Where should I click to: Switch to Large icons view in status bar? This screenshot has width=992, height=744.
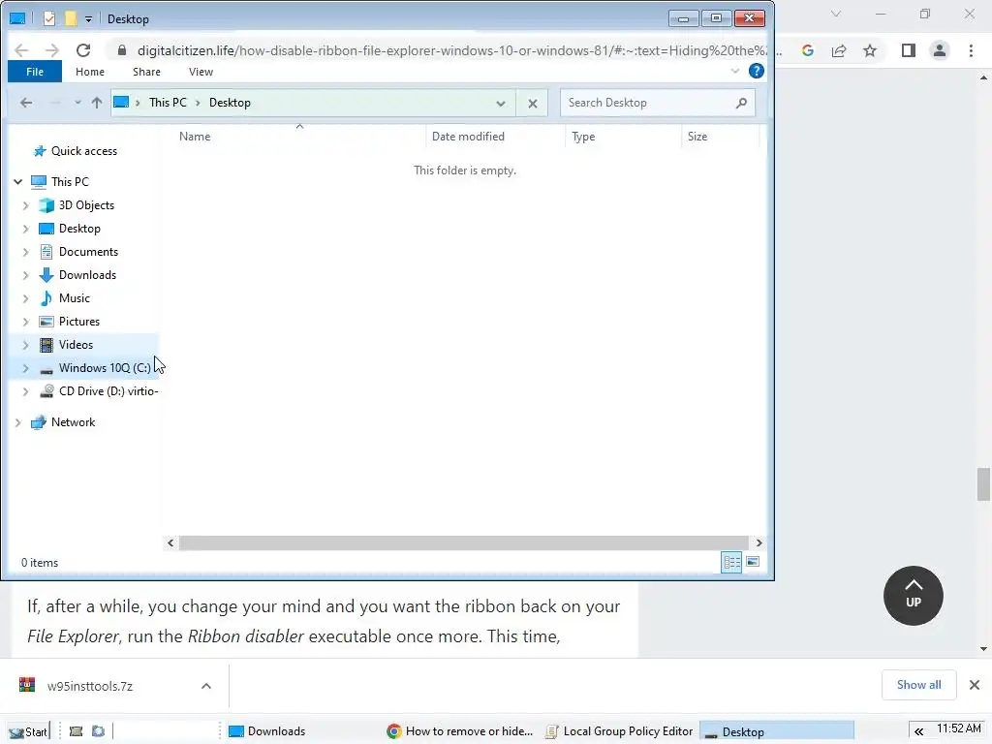coord(753,562)
